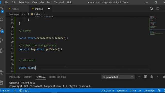Split the editor to the right
This screenshot has height=93, width=165.
158,9
